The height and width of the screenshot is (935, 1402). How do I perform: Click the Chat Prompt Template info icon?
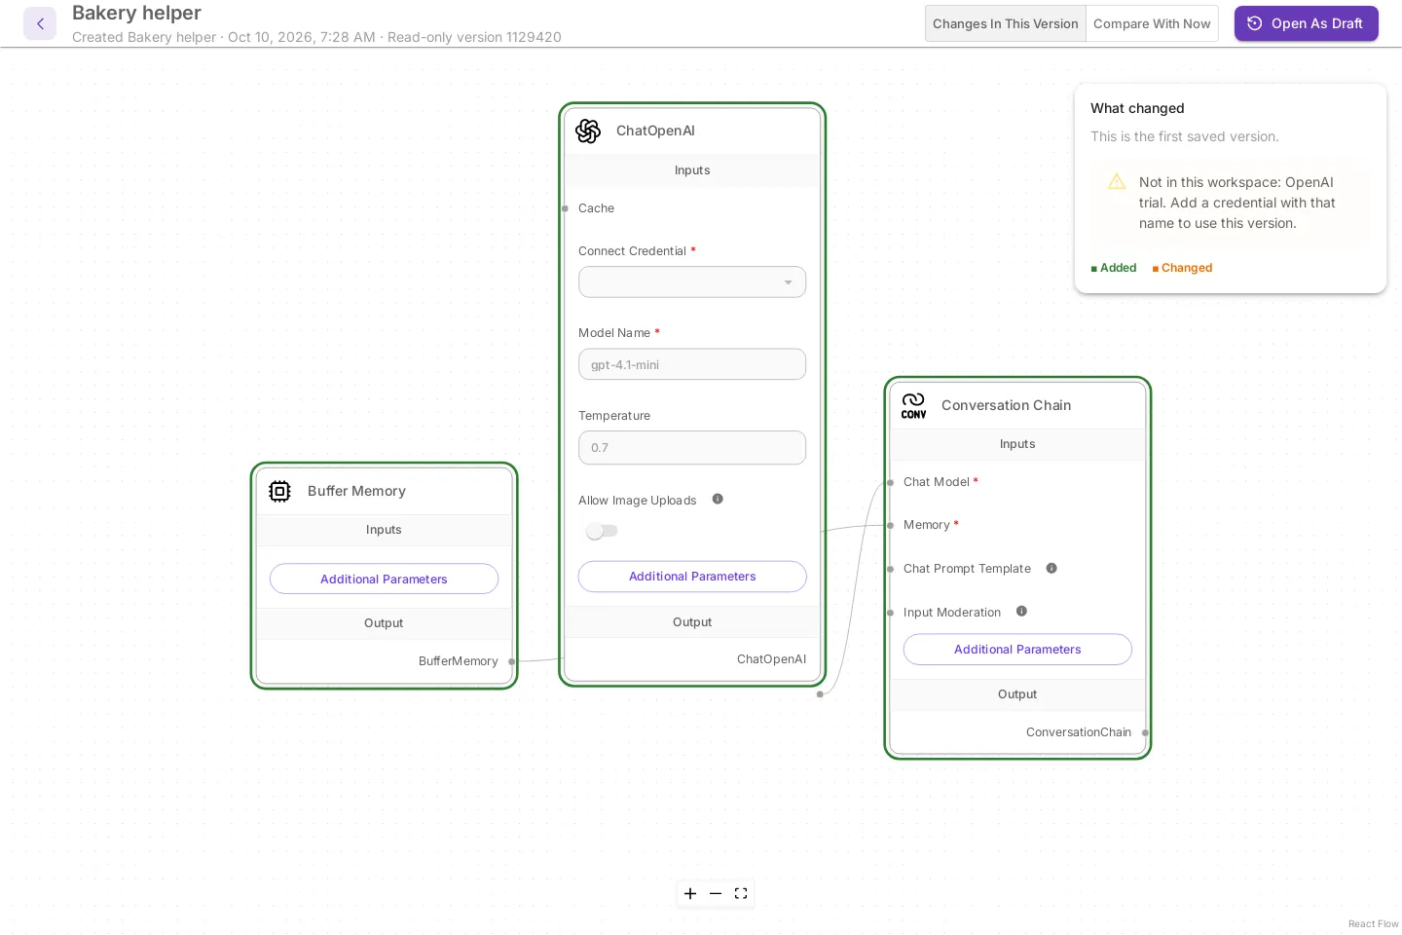(x=1051, y=568)
